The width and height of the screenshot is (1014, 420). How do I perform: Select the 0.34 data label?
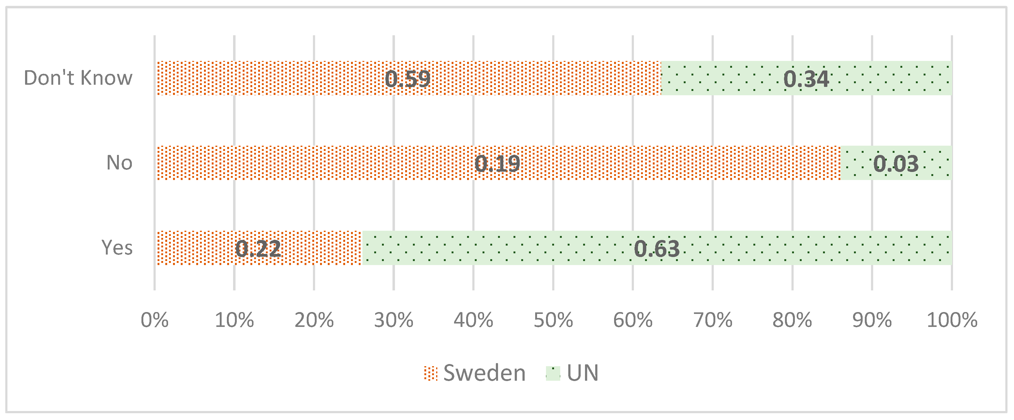(806, 79)
